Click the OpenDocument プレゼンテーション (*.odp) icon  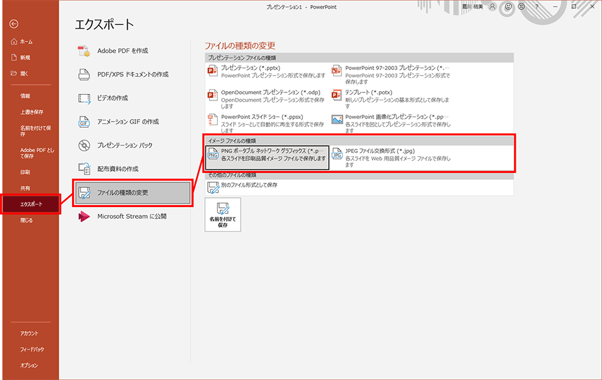pos(213,95)
